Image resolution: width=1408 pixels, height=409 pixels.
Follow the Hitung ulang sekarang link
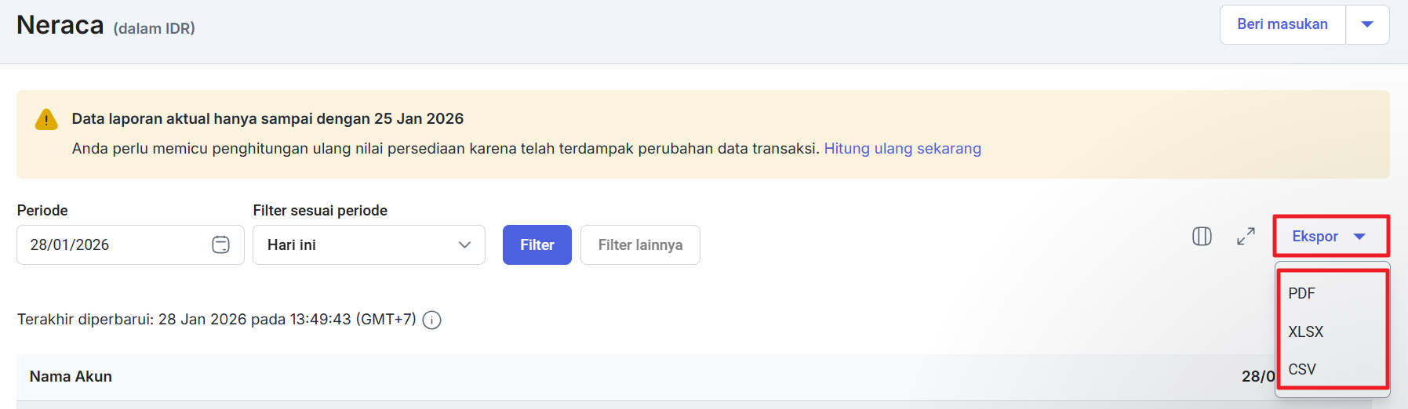click(902, 149)
